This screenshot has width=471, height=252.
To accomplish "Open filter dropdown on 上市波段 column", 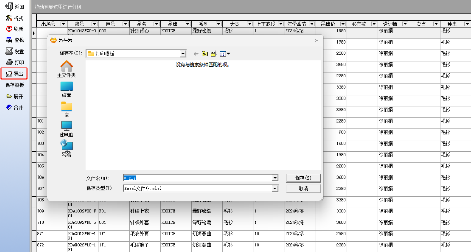I will coord(281,24).
